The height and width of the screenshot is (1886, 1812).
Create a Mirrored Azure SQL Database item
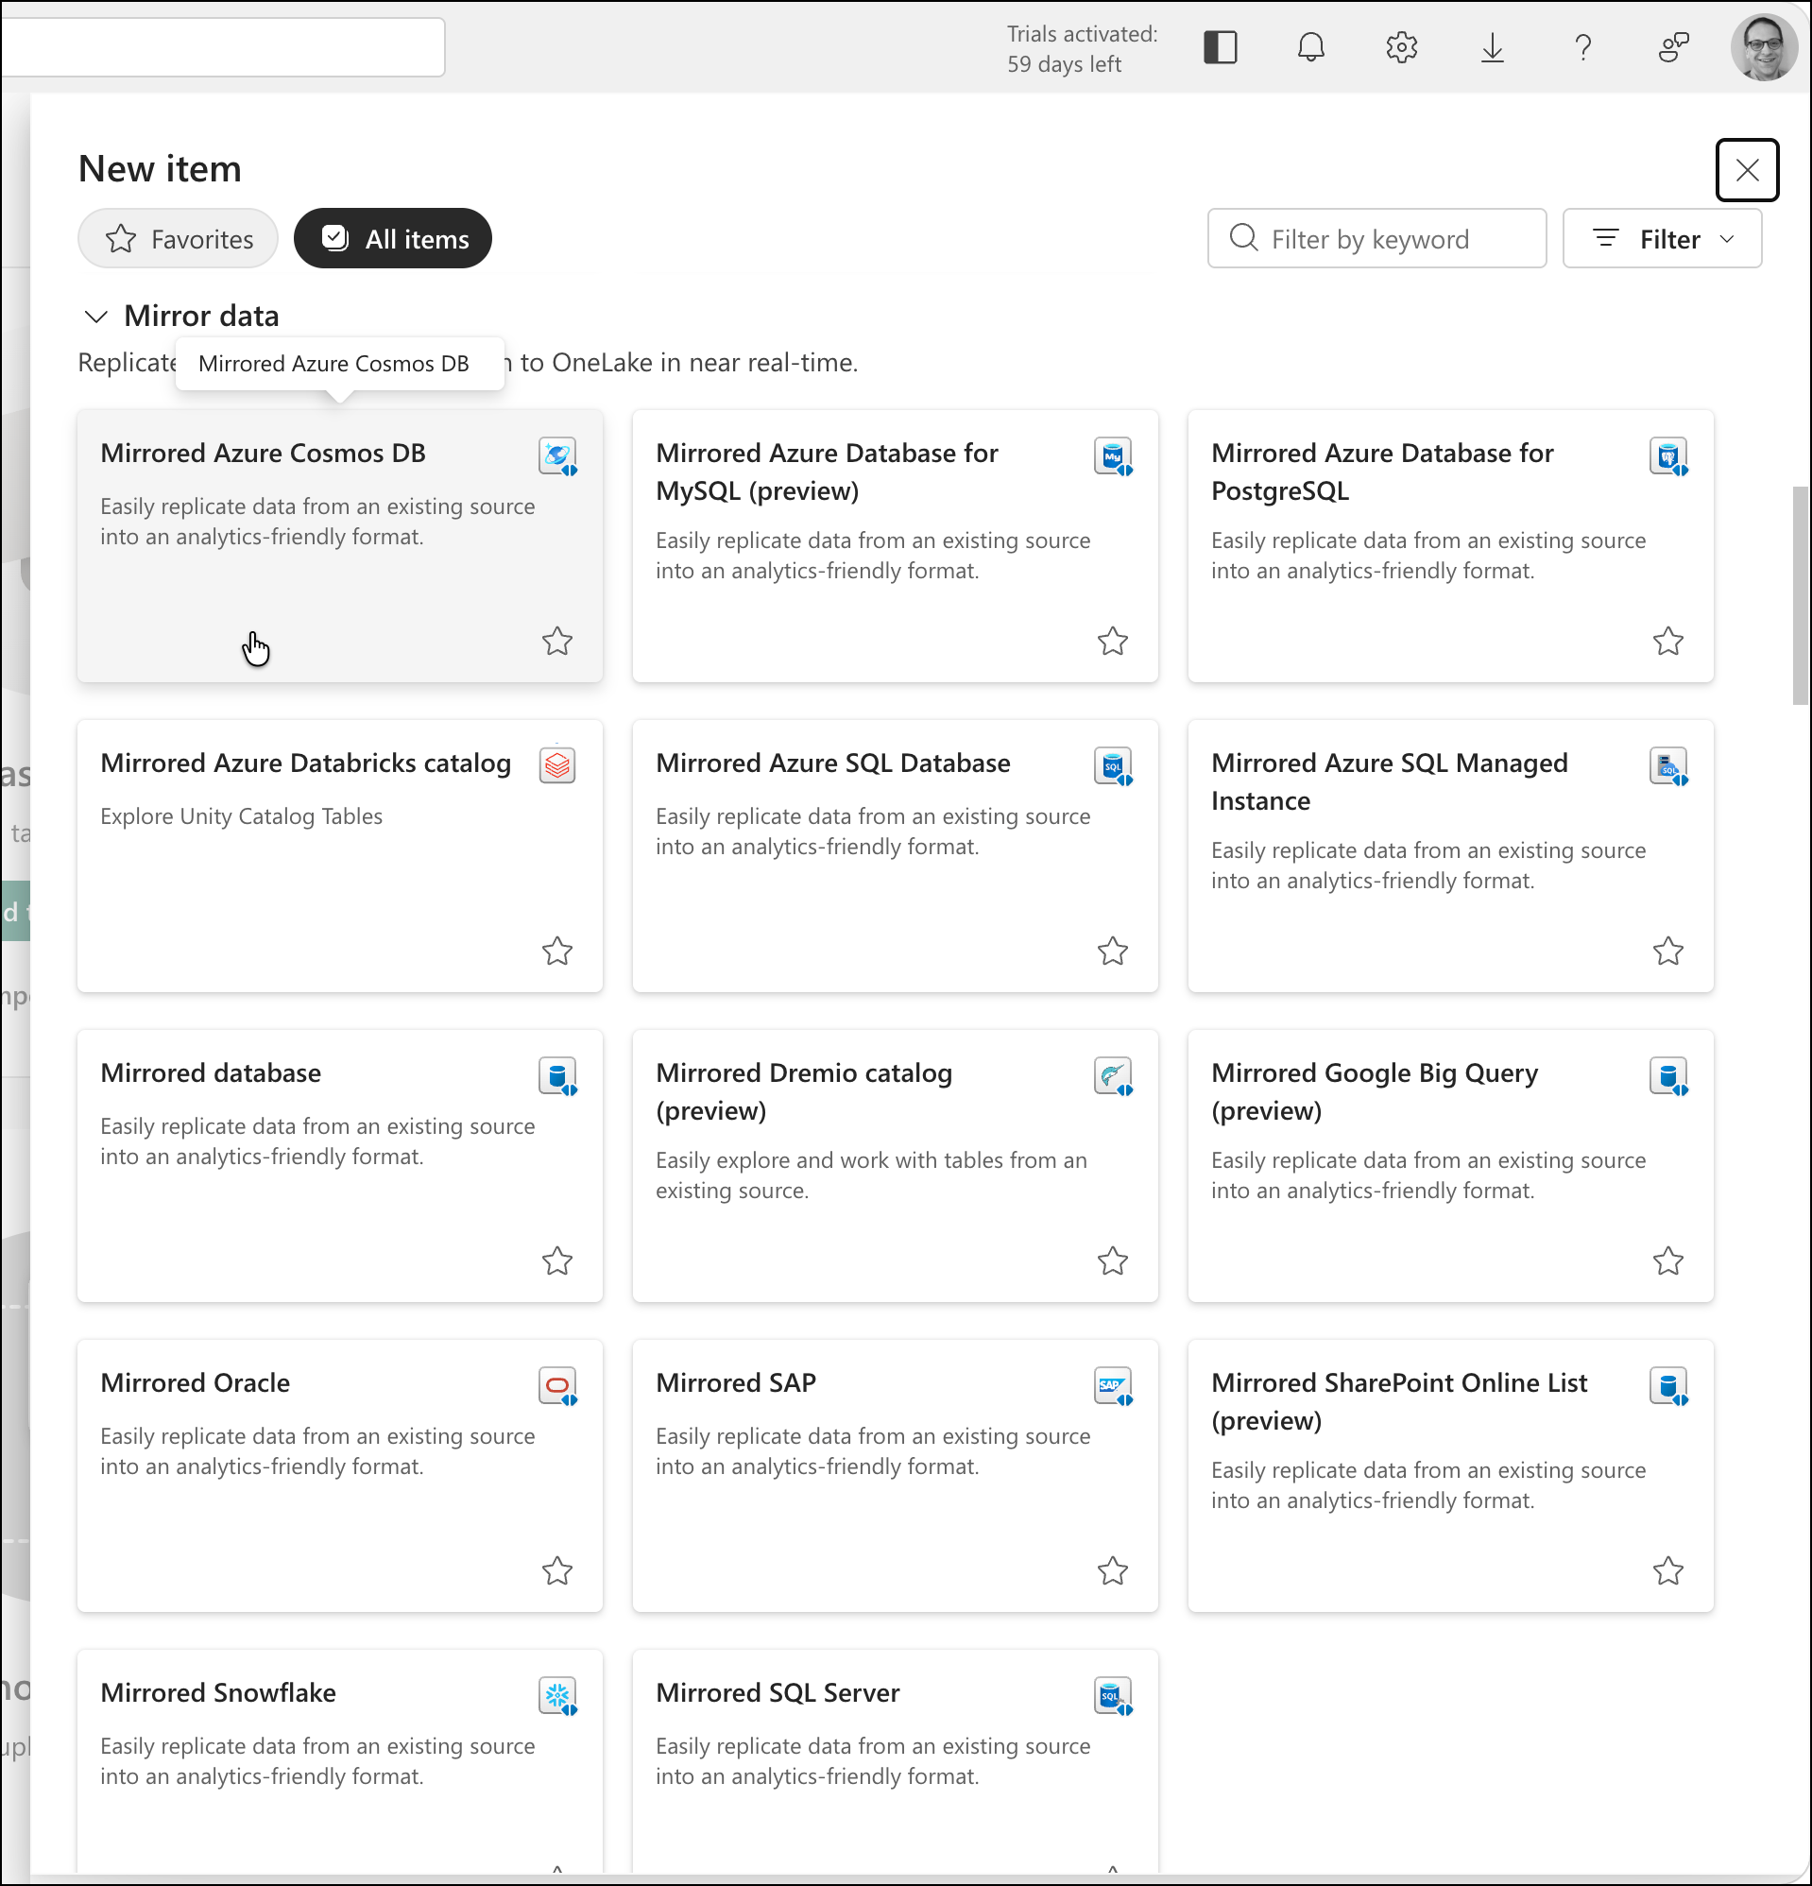(x=895, y=856)
